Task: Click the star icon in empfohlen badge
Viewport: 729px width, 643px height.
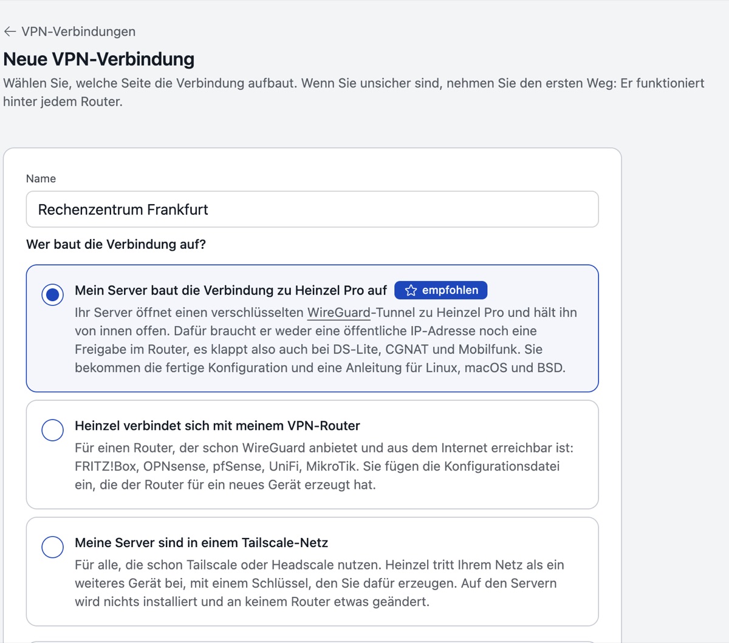Action: [411, 290]
